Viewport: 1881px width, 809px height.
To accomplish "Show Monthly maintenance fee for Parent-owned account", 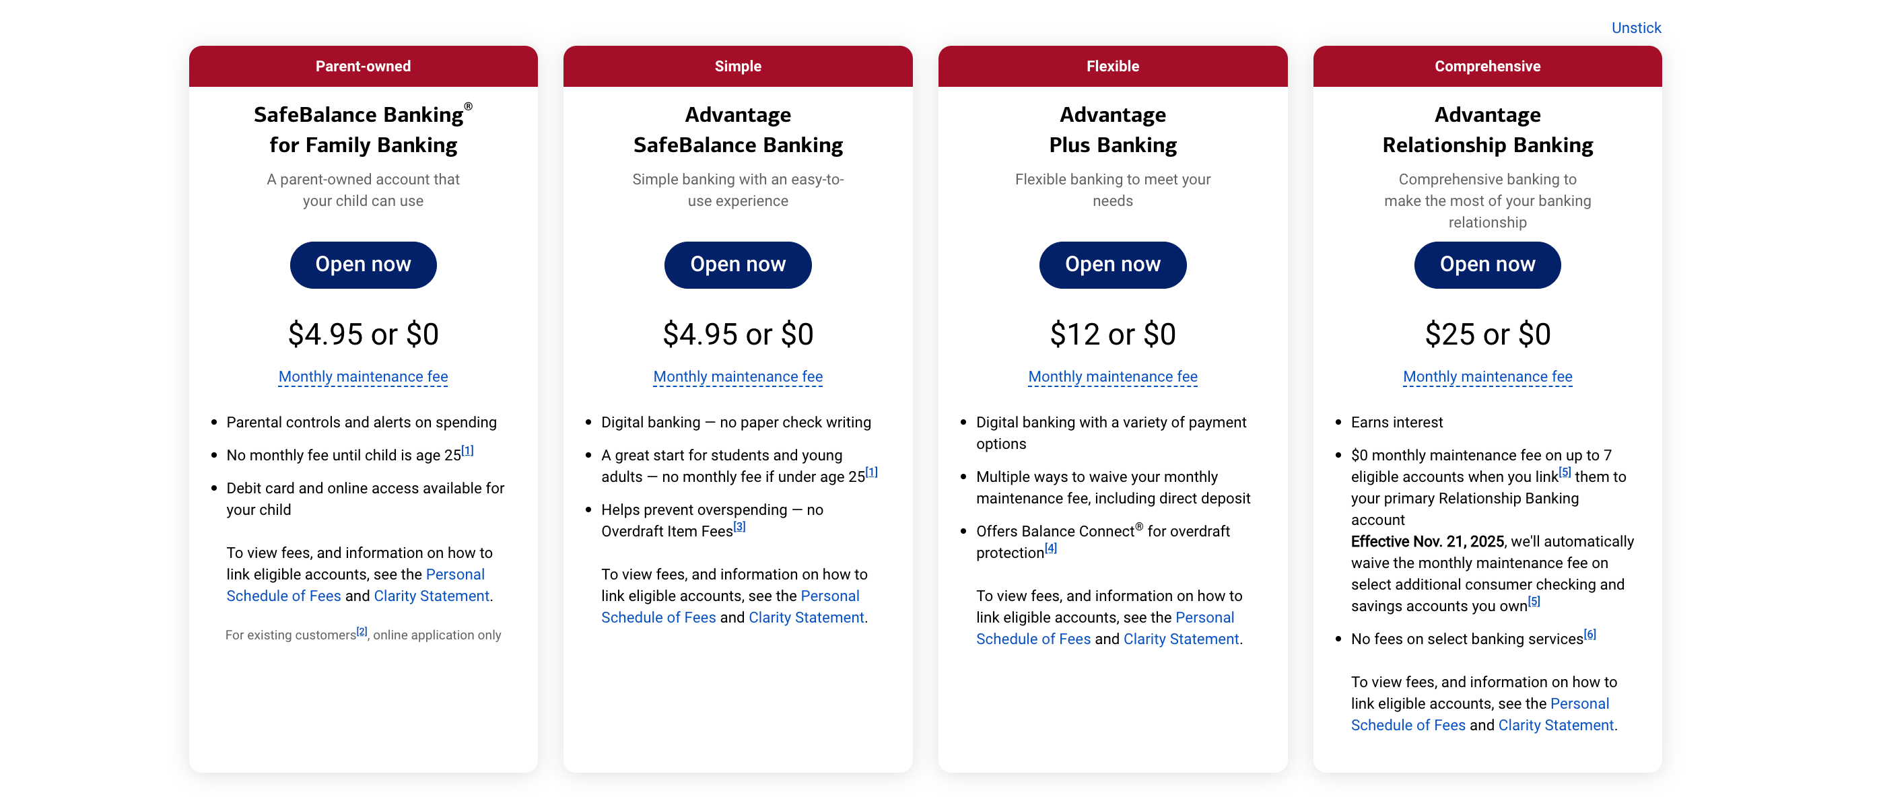I will coord(363,376).
